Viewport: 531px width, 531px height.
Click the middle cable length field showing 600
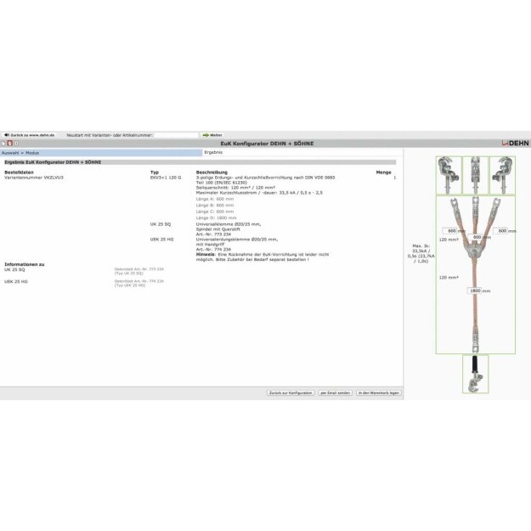(x=475, y=237)
